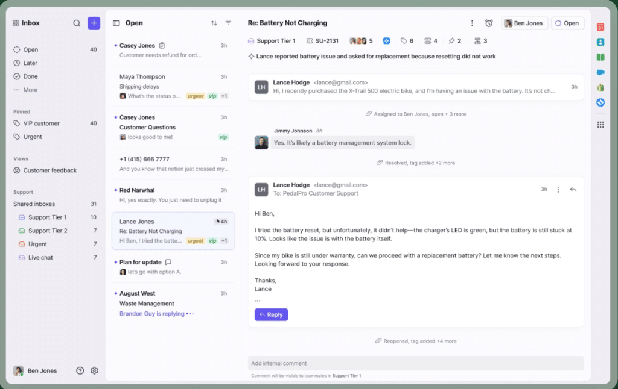Select the Open folder in sidebar

click(55, 49)
